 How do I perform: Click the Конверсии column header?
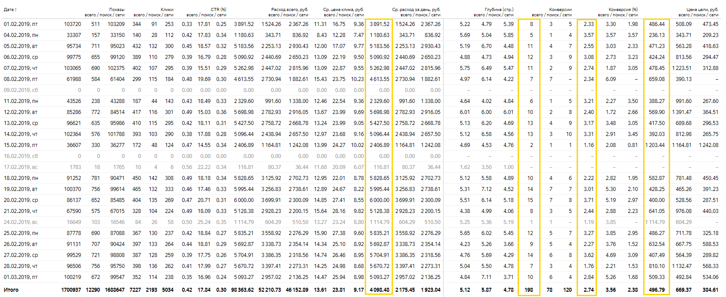[560, 9]
